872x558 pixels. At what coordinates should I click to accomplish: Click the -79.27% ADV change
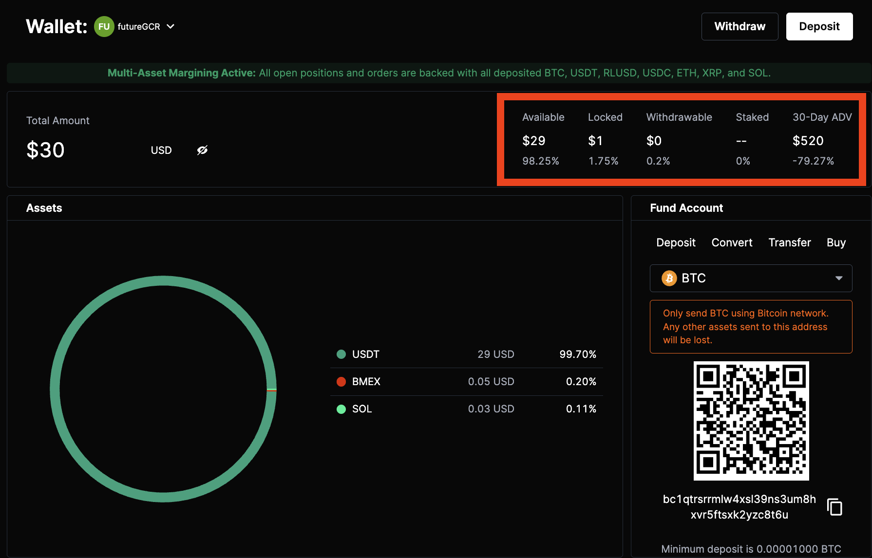pos(813,161)
